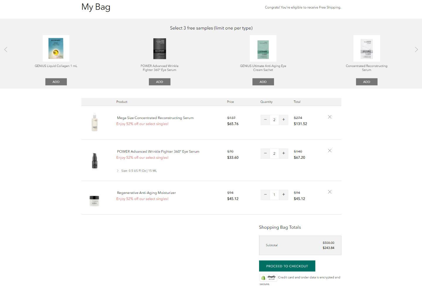Screen dimensions: 422x293
Task: Click the 52% off promo under Regenerative Moisturizer
Action: coord(142,199)
